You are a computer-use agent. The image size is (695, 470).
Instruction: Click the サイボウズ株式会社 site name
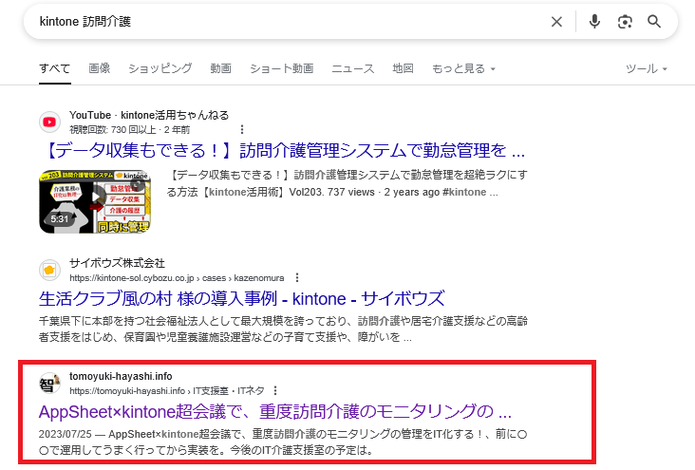point(117,263)
